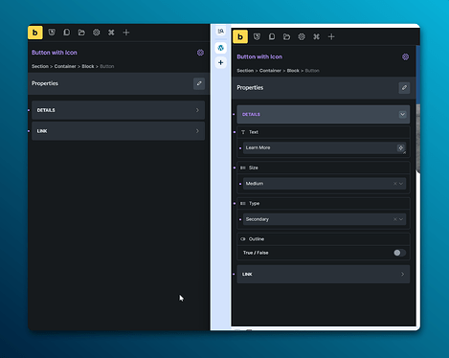Click the command-key icon in the collapsed-Details panel toolbar
The image size is (449, 358).
coord(111,33)
